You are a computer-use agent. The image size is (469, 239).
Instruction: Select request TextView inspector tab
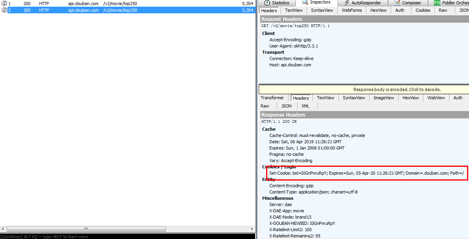(294, 10)
